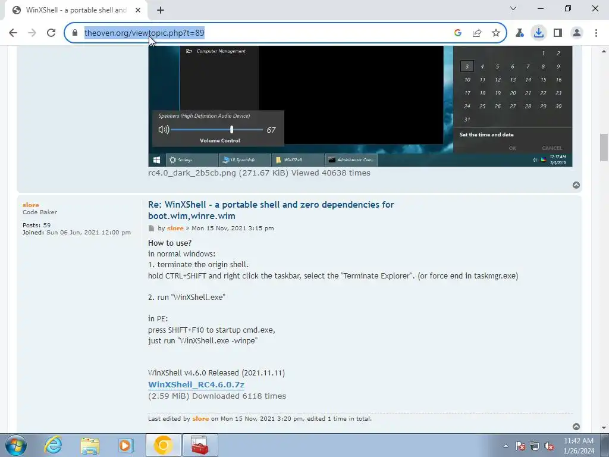Open Windows Media Player from taskbar

click(125, 445)
